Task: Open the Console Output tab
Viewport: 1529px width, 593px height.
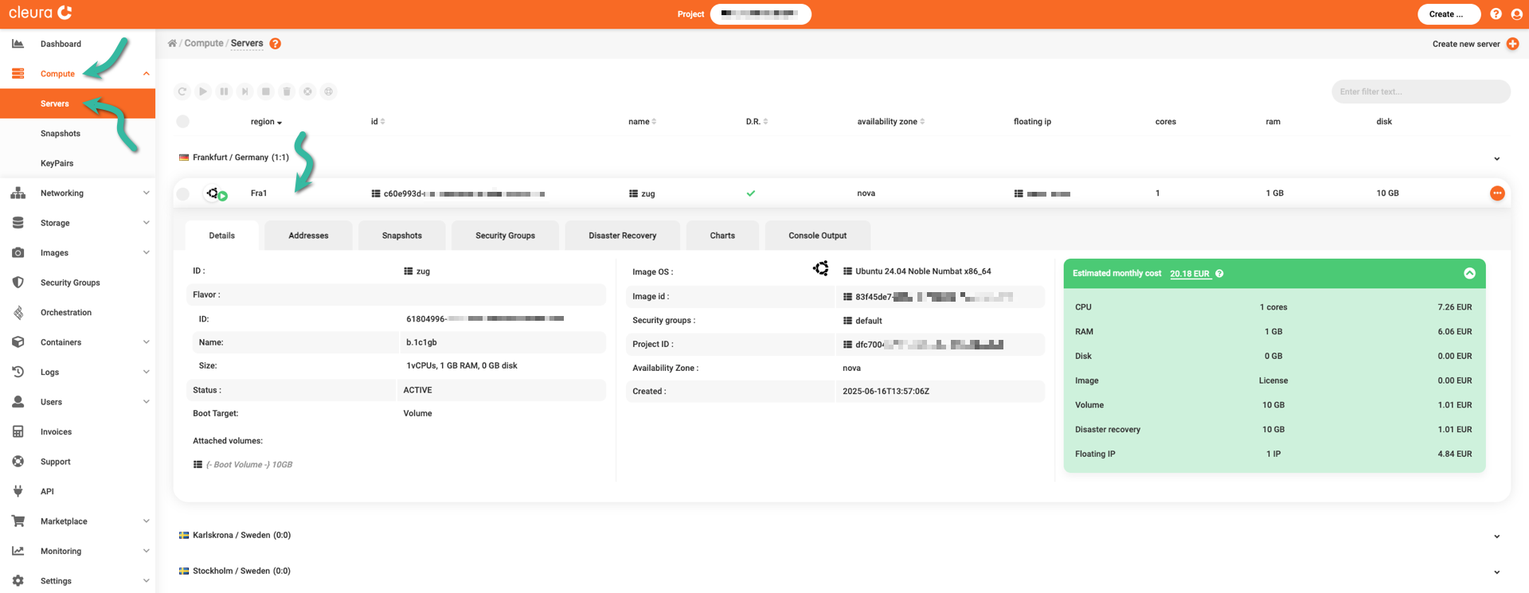Action: coord(817,236)
